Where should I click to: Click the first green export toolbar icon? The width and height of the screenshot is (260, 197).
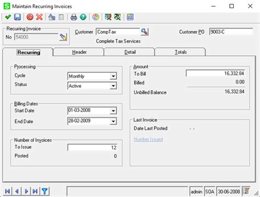(x=108, y=17)
